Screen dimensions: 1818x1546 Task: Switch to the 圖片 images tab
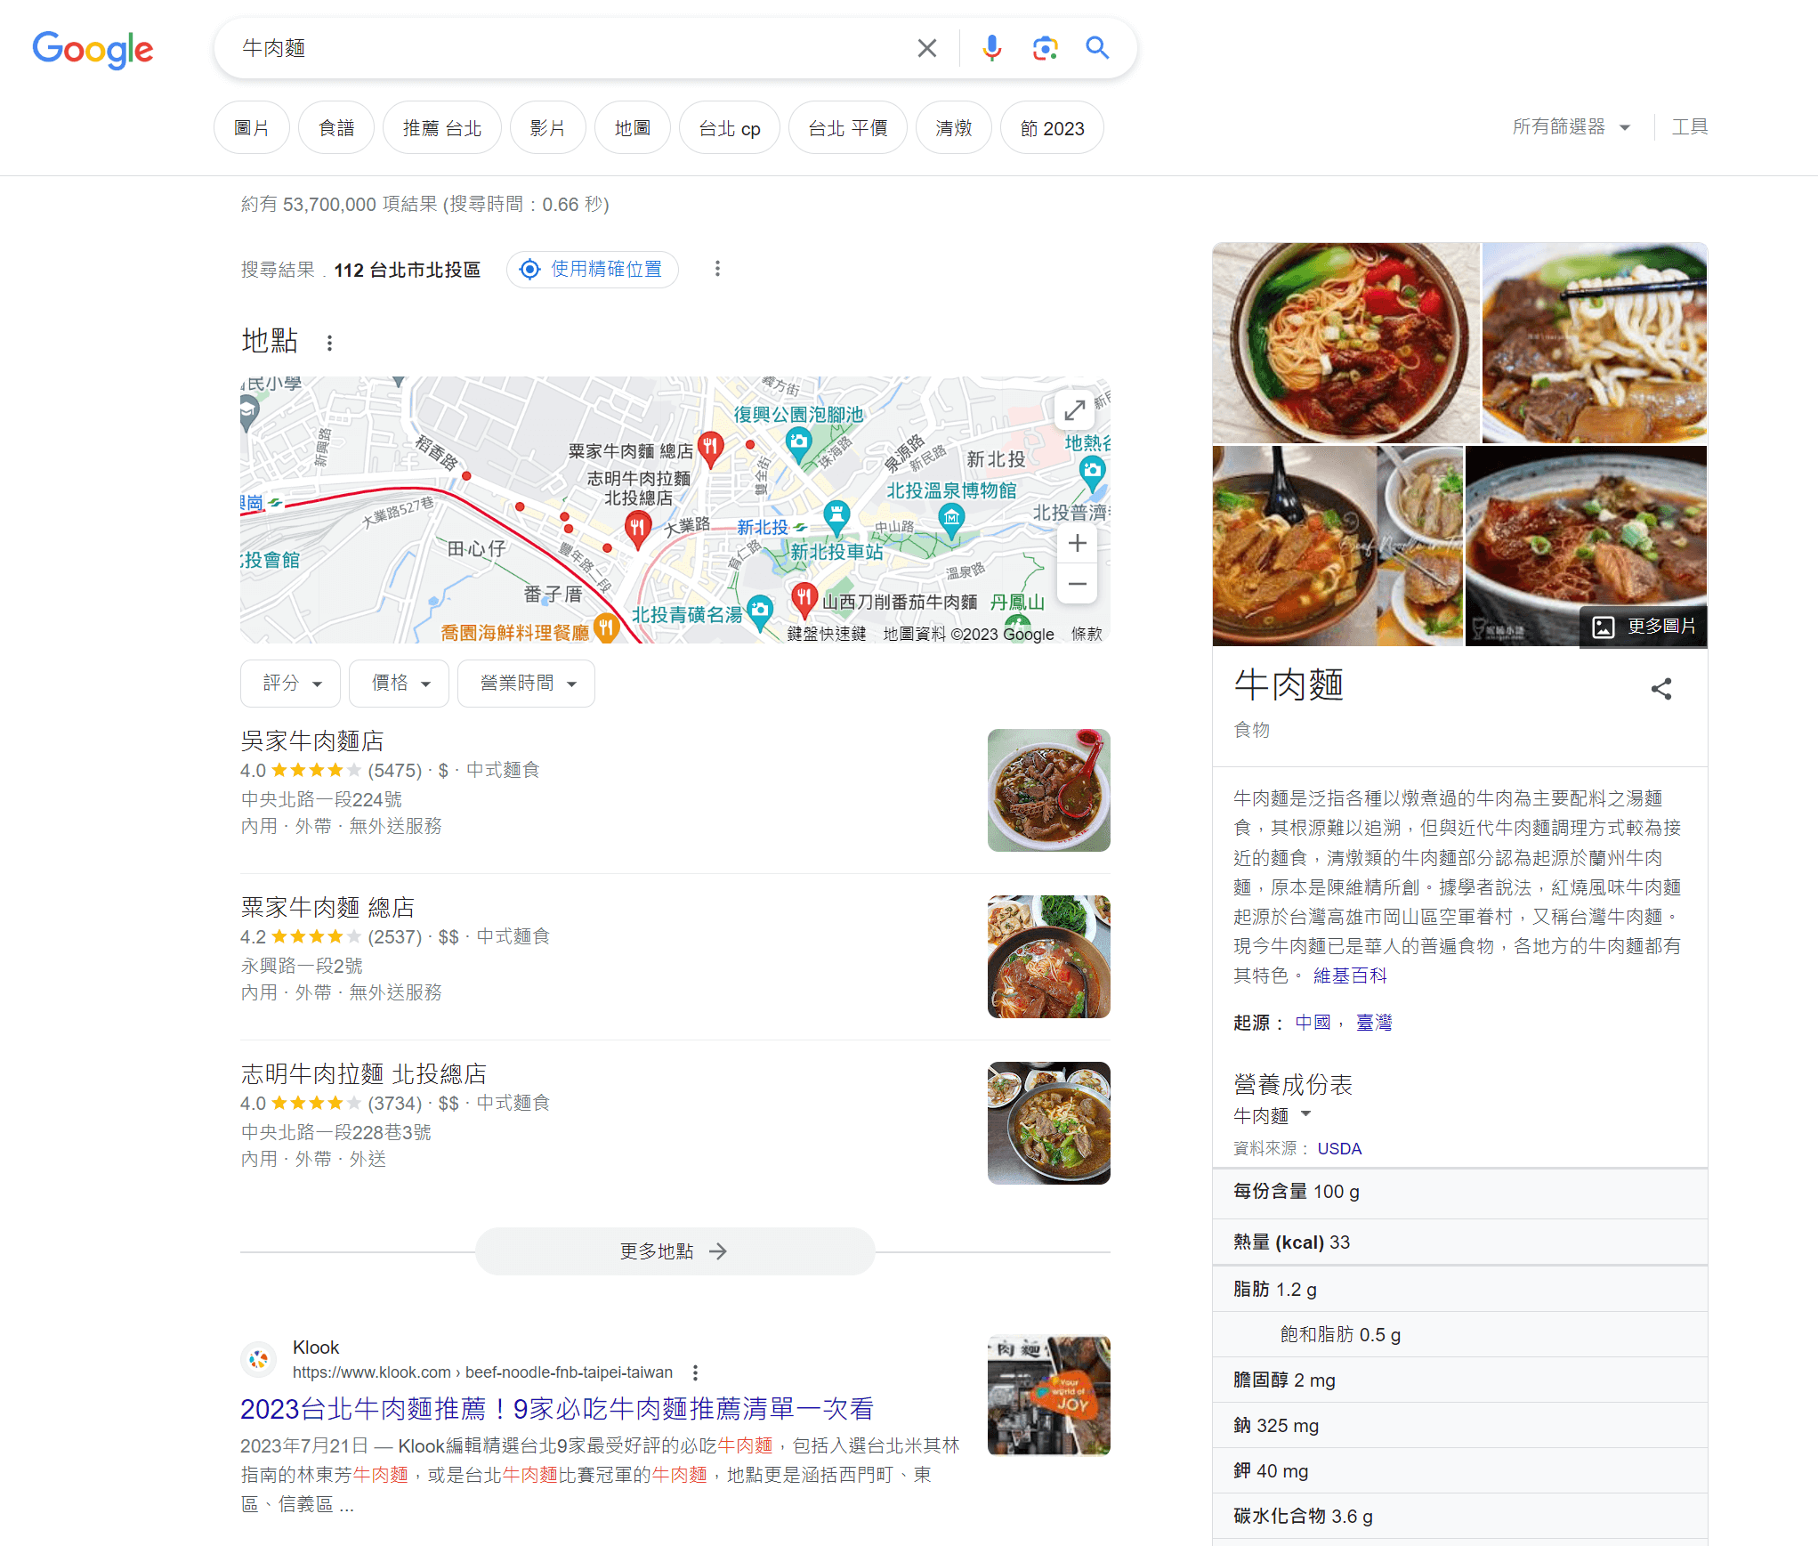tap(252, 128)
